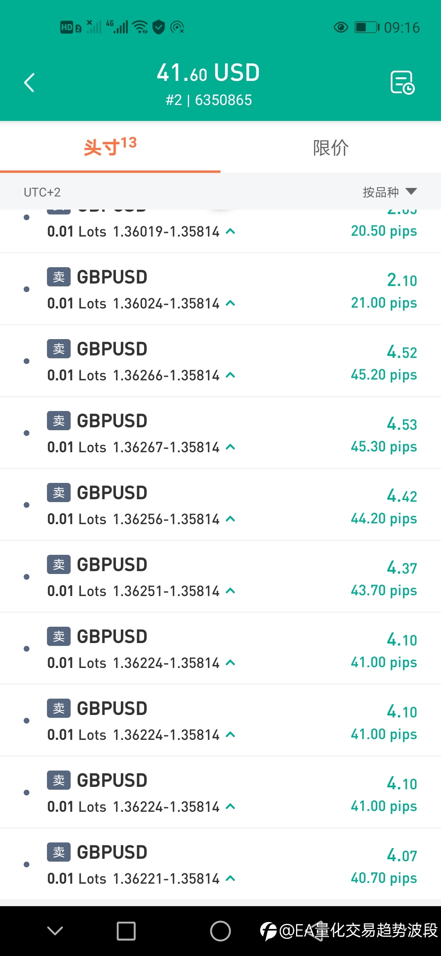Tap the UTC+2 timezone label
The height and width of the screenshot is (956, 441).
42,192
